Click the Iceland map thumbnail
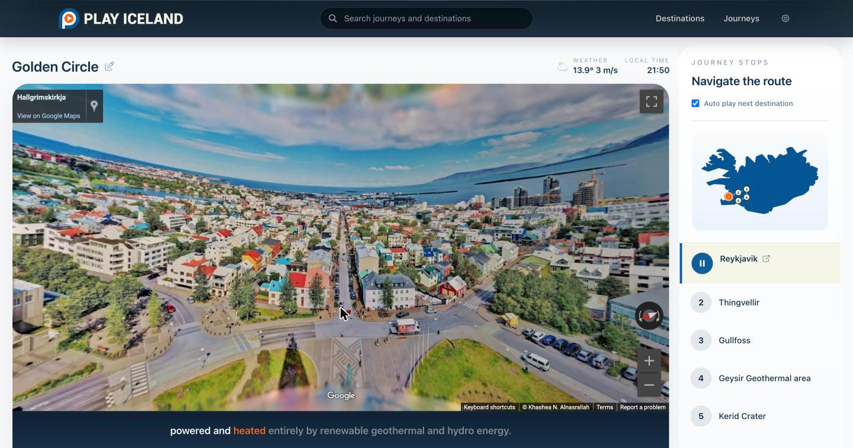 (x=760, y=181)
